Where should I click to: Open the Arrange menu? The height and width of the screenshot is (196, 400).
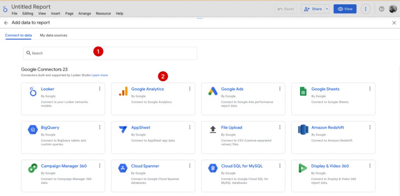(84, 14)
